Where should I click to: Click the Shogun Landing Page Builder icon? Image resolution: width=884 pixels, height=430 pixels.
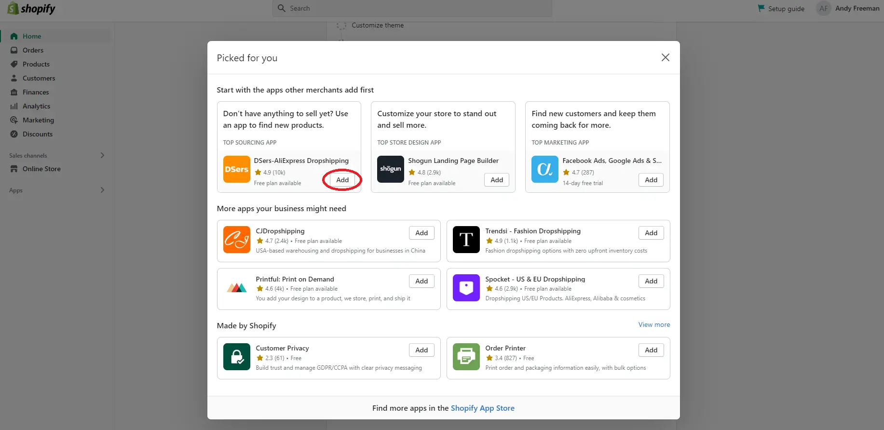390,169
